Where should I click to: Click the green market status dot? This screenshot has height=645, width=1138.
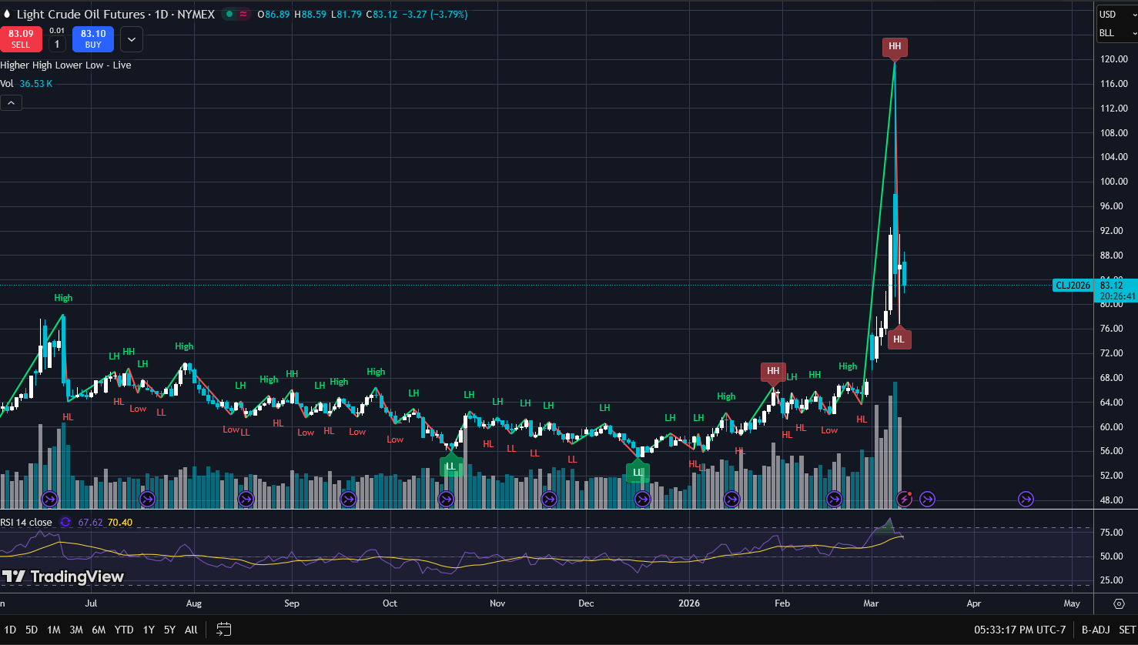pos(229,14)
